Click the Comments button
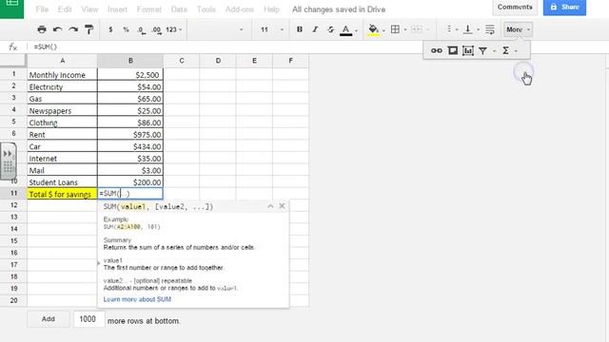Screen dimensions: 609x342 pyautogui.click(x=515, y=7)
